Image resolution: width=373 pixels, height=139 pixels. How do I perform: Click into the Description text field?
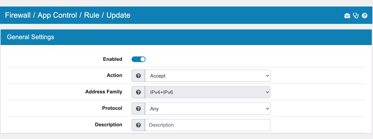point(208,125)
